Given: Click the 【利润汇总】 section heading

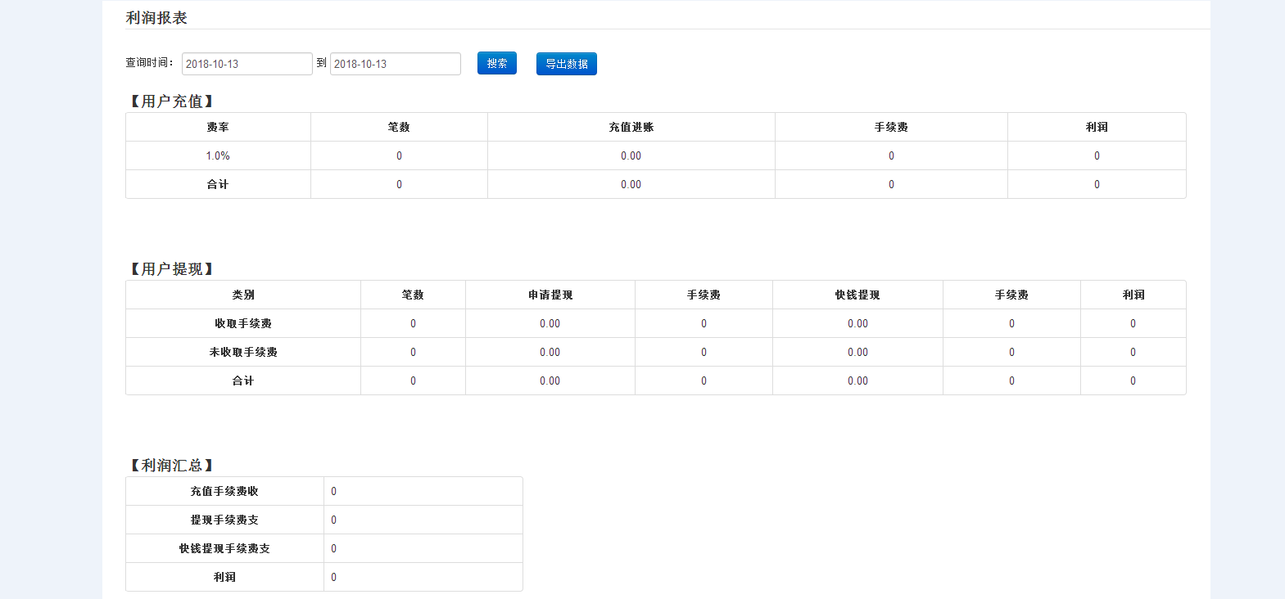Looking at the screenshot, I should [x=171, y=466].
